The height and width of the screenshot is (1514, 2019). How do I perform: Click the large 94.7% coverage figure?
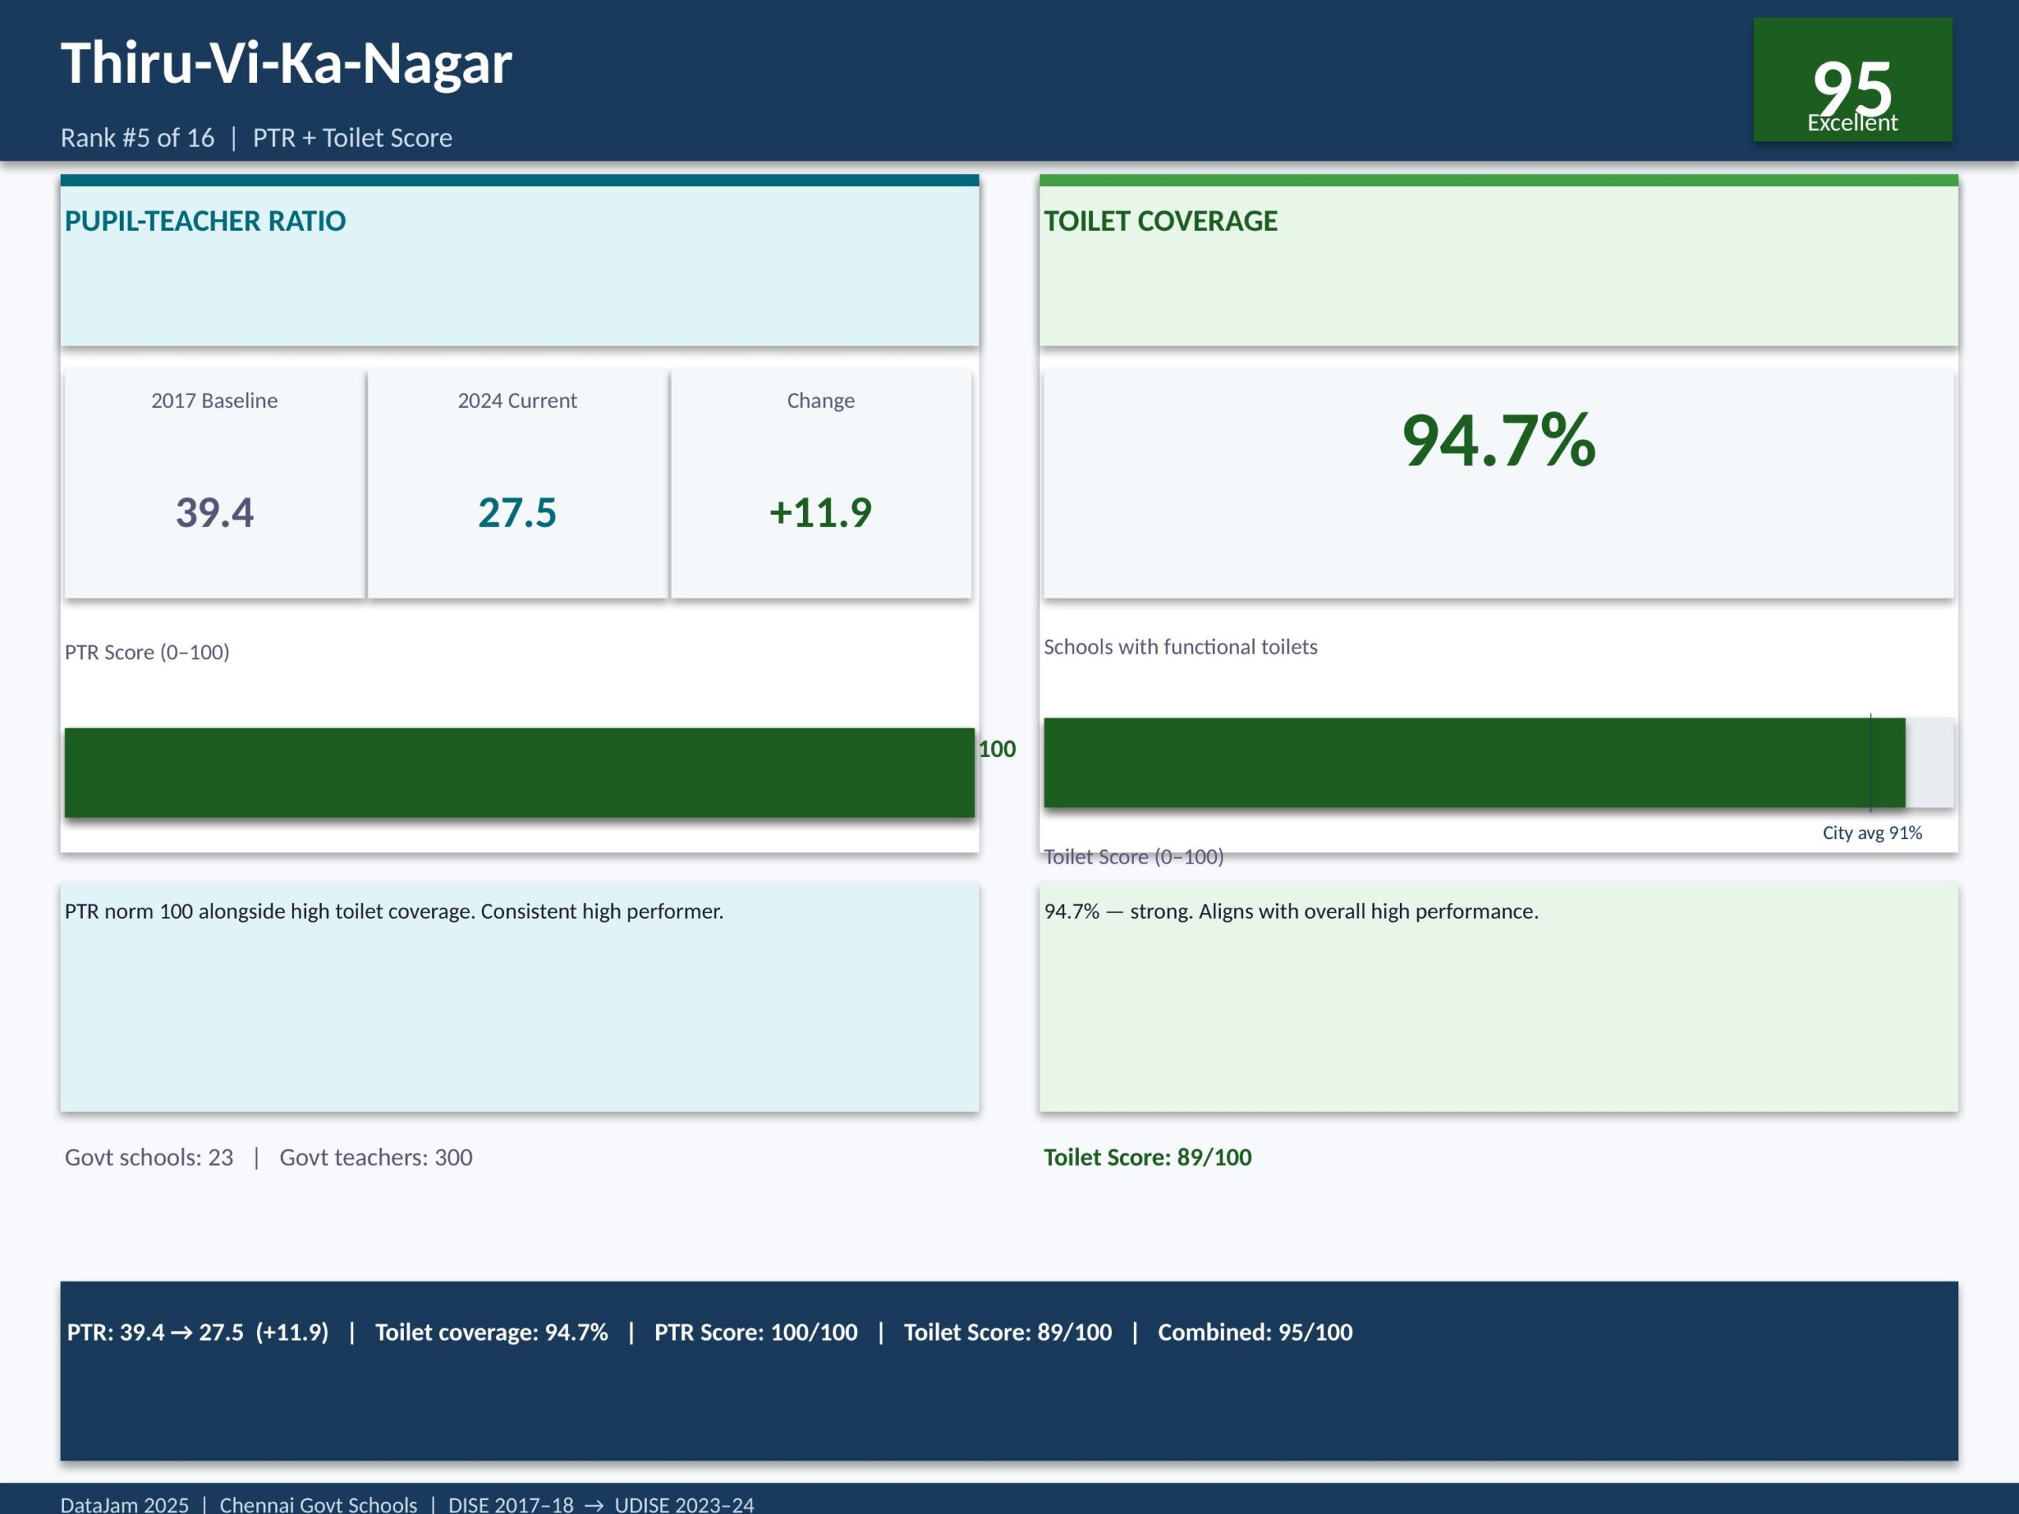1498,441
